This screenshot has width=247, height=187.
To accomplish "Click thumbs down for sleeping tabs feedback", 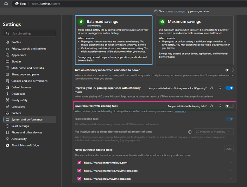I will pos(220,106).
